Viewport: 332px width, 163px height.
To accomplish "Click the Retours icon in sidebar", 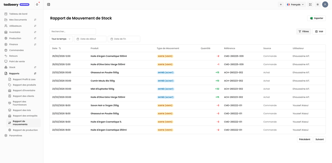I will [x=6, y=56].
